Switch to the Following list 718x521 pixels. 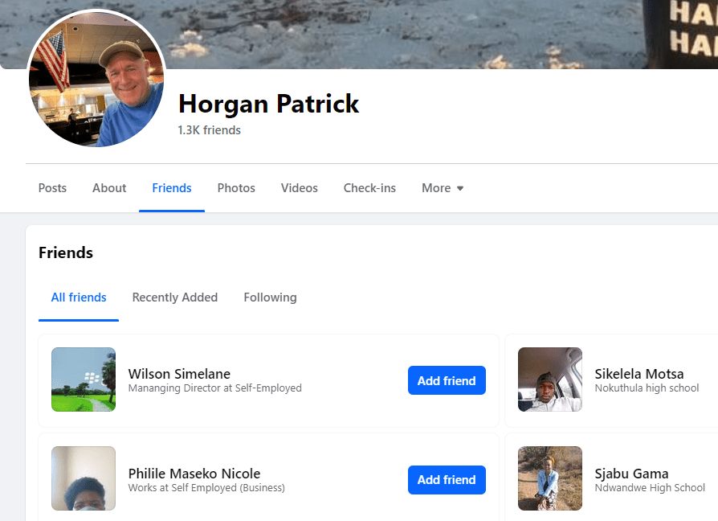270,297
